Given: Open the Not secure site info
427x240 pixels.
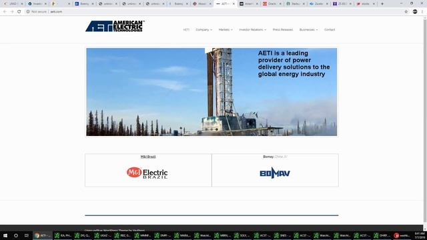Looking at the screenshot, I should pyautogui.click(x=37, y=12).
